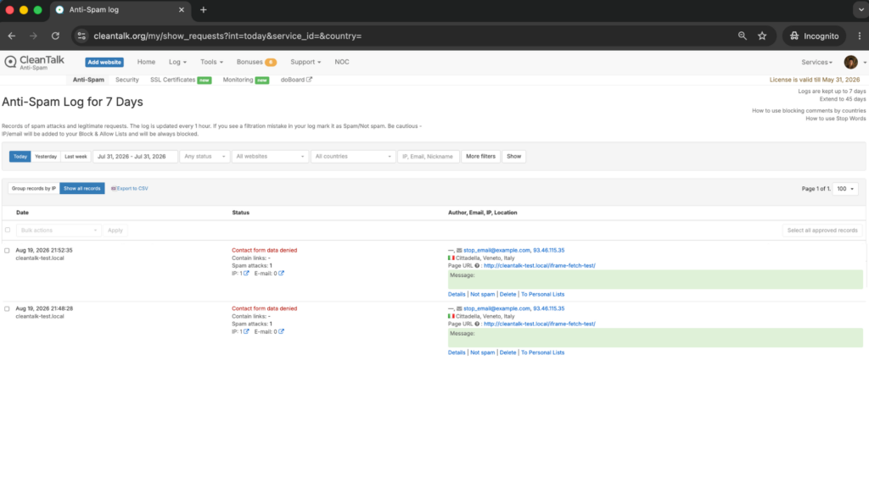This screenshot has height=488, width=869.
Task: Reload the page with refresh icon
Action: (55, 36)
